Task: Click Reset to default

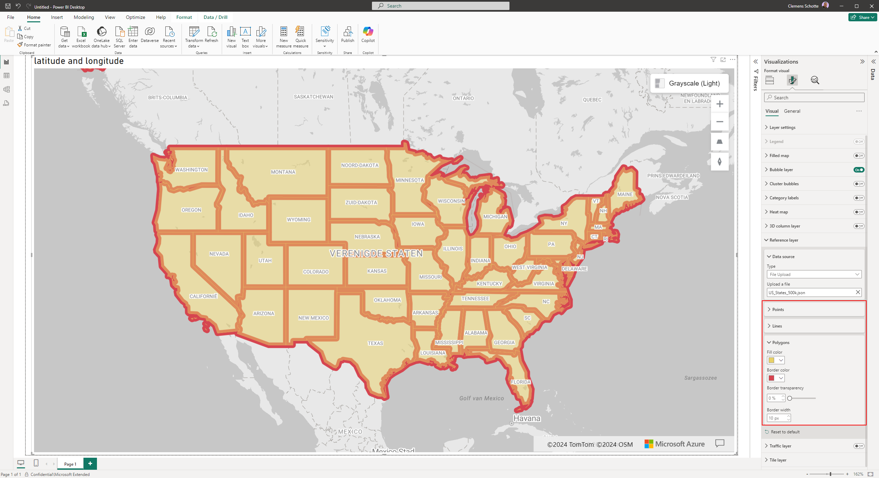Action: click(x=785, y=432)
